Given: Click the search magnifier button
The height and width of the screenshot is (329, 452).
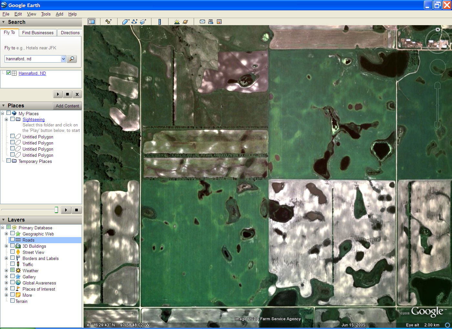Looking at the screenshot, I should (x=72, y=59).
